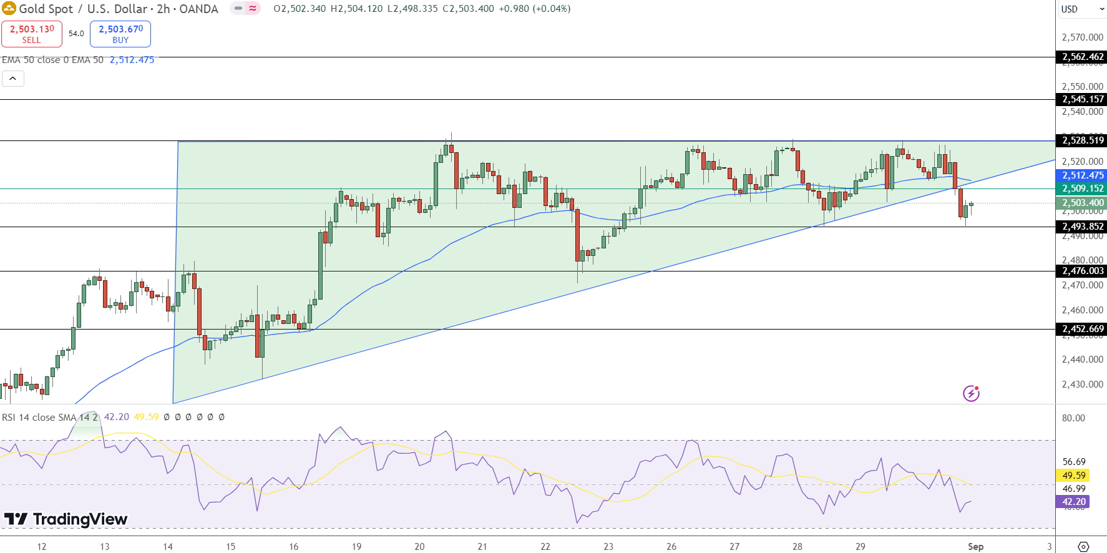Image resolution: width=1107 pixels, height=553 pixels.
Task: Click the Sep date on the time axis
Action: 975,547
